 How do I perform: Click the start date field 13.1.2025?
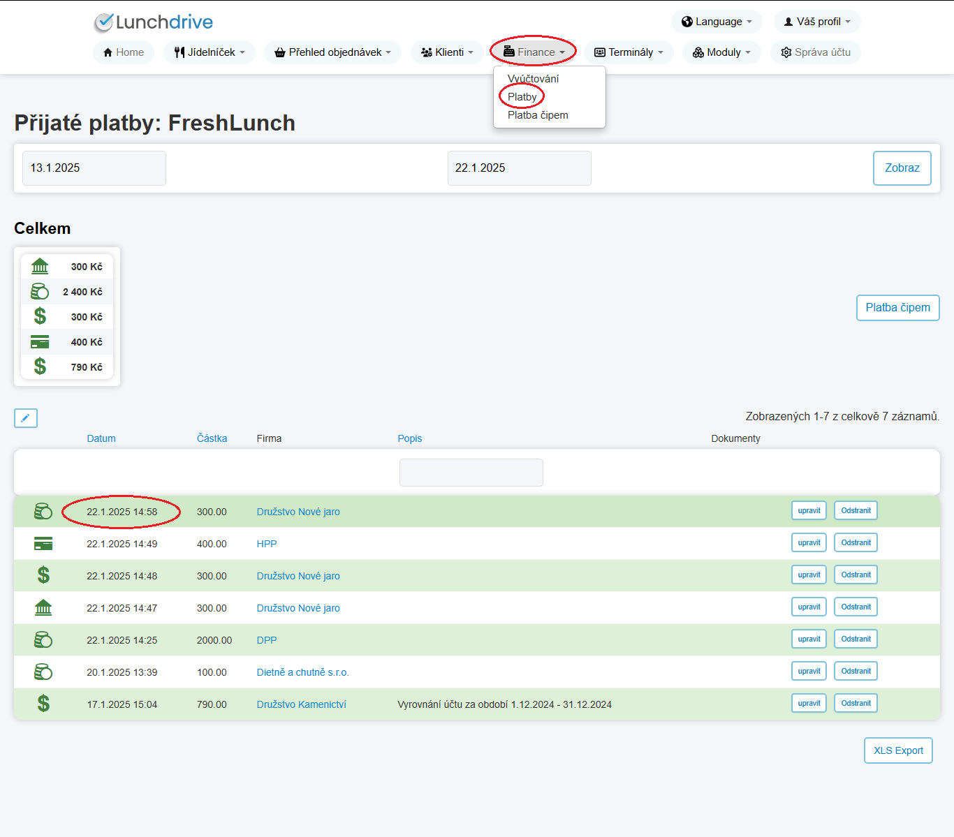pos(94,168)
